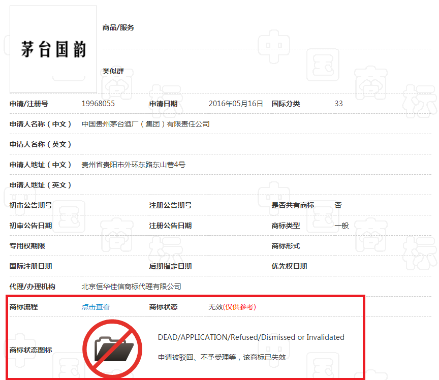Click the 国际分类 label

[x=286, y=104]
